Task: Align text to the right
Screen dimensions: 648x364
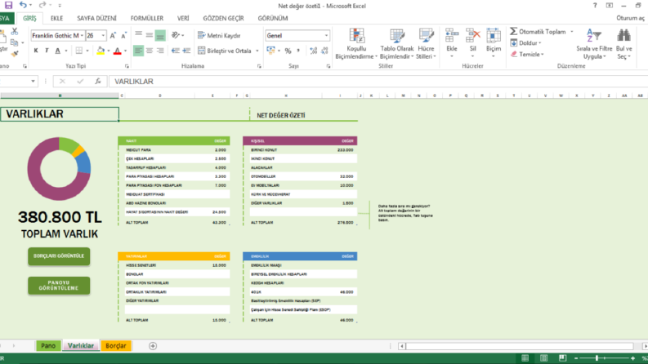Action: [160, 51]
